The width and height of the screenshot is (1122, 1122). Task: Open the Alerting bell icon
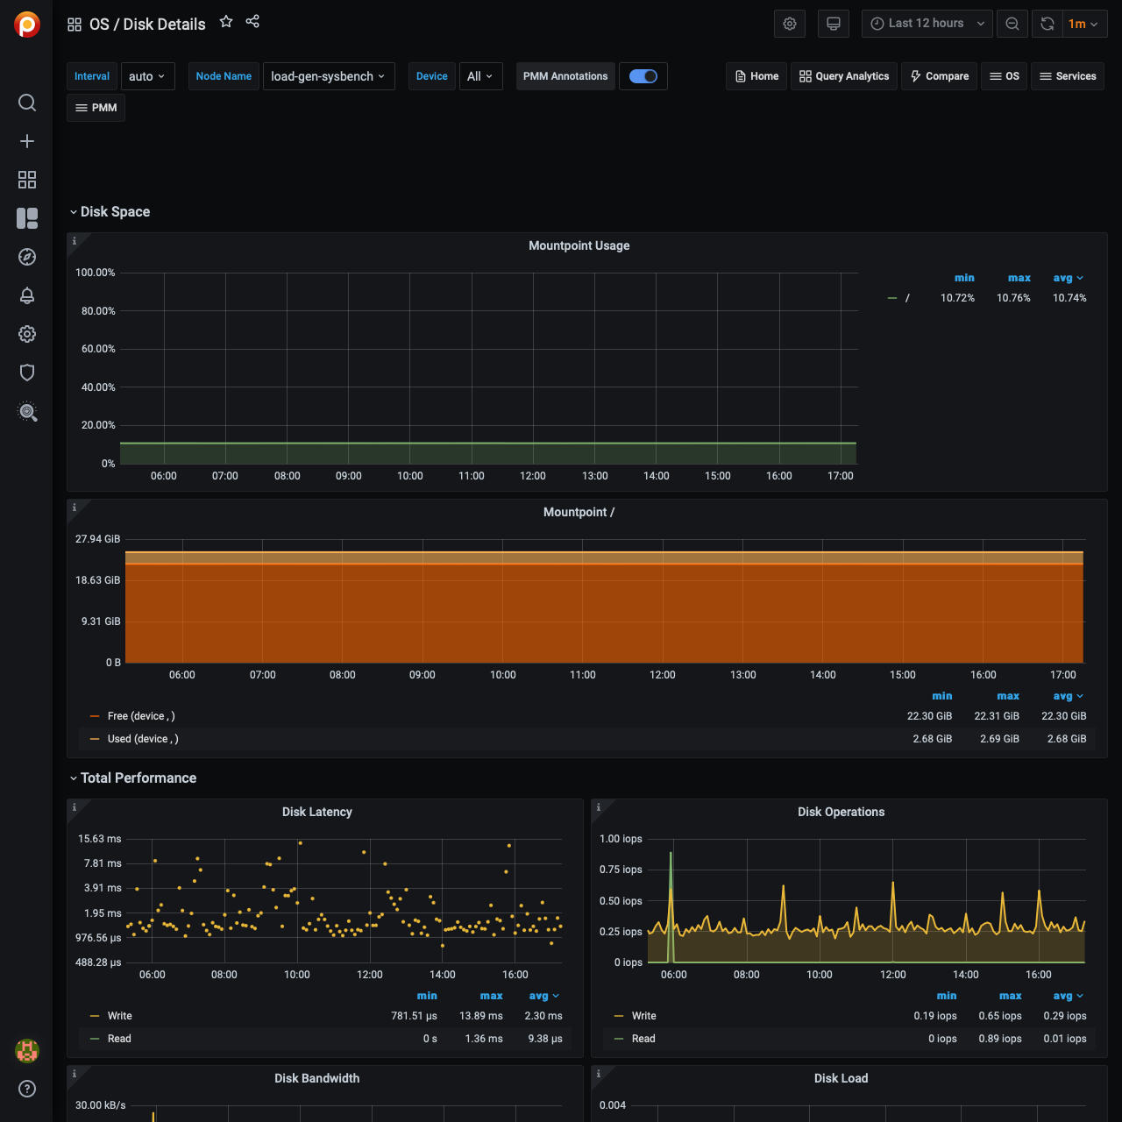click(x=27, y=295)
